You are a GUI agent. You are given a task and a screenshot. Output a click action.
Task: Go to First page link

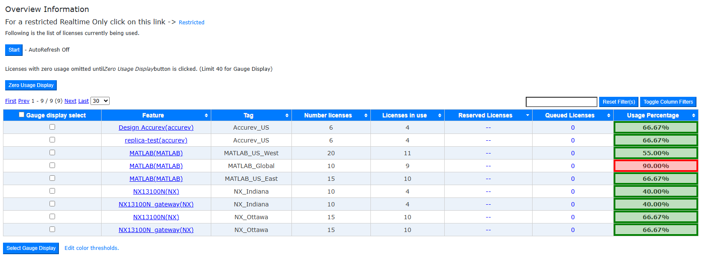pyautogui.click(x=11, y=101)
